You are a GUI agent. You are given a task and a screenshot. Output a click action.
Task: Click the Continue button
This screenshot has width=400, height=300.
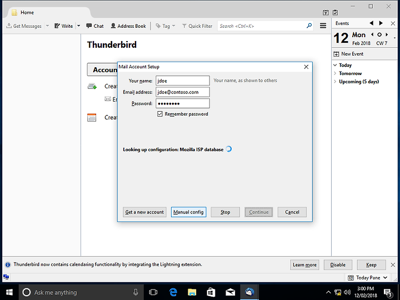click(x=259, y=212)
